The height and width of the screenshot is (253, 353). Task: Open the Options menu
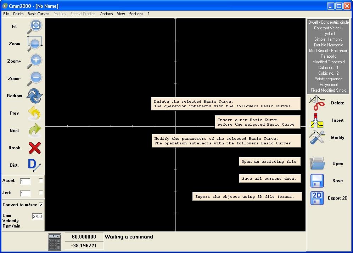click(x=106, y=14)
